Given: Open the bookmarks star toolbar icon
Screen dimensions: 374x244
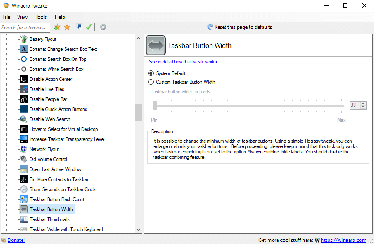Looking at the screenshot, I should click(x=67, y=27).
